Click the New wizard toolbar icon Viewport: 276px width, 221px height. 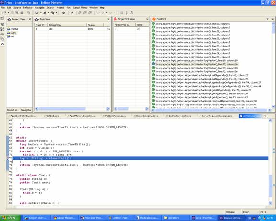point(4,12)
